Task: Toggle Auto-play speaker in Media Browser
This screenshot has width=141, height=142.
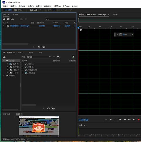Action: (53, 108)
